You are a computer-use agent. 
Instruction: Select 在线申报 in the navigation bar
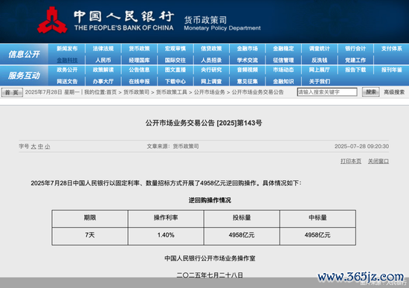(139, 81)
